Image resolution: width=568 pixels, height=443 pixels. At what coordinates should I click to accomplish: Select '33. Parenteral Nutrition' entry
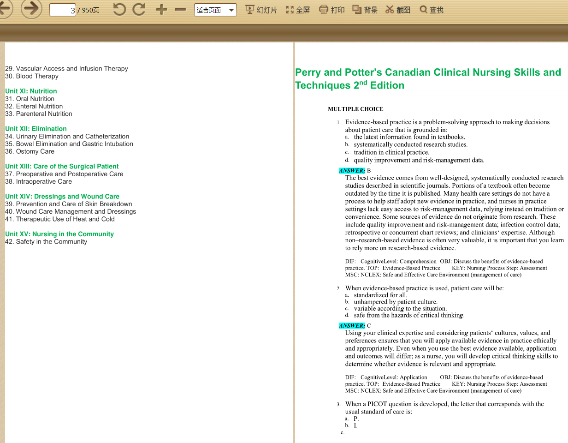tap(39, 114)
